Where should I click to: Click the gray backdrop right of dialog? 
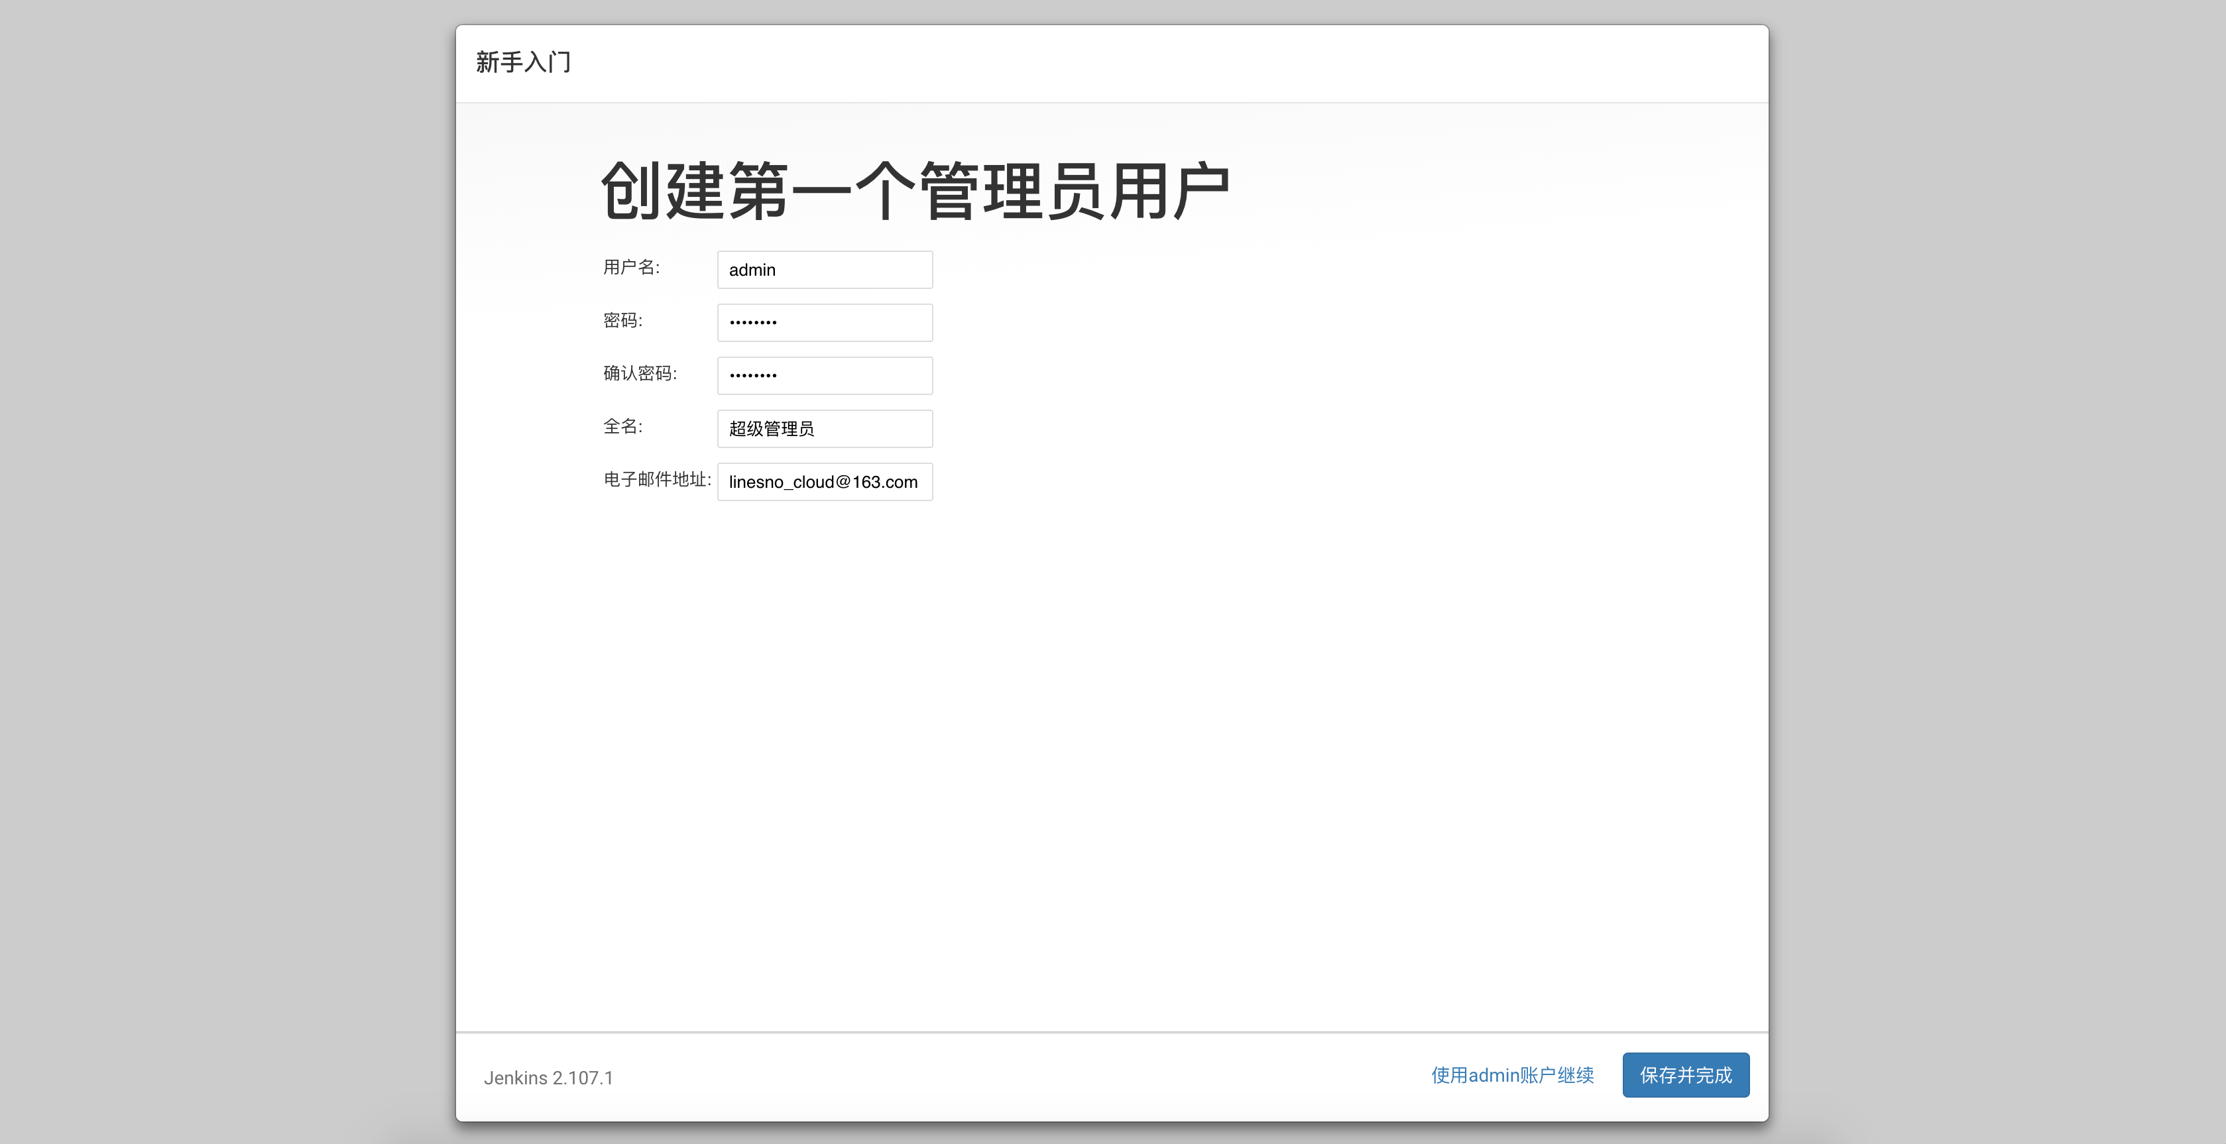click(1996, 570)
